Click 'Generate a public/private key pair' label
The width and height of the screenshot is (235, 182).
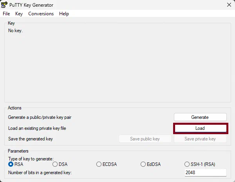click(40, 117)
